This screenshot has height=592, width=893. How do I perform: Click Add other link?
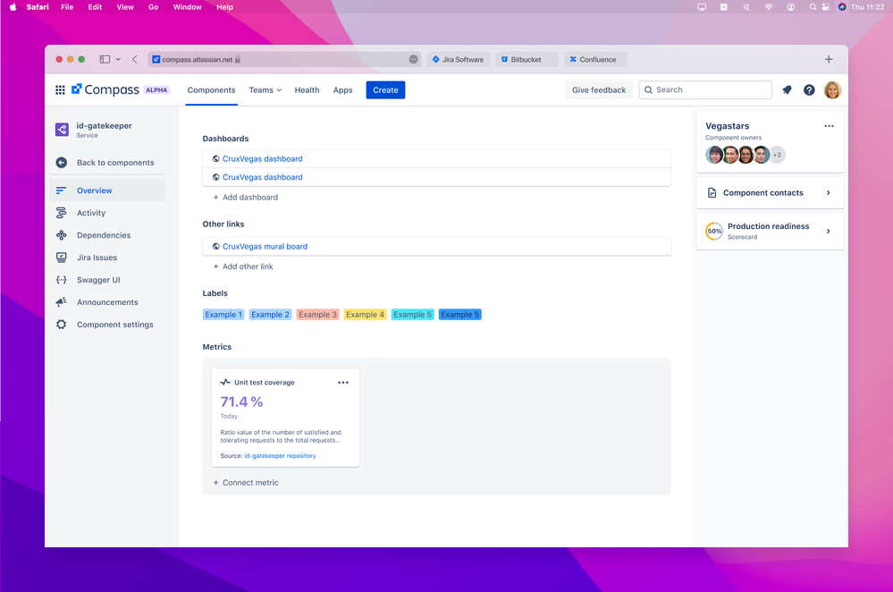click(x=242, y=266)
